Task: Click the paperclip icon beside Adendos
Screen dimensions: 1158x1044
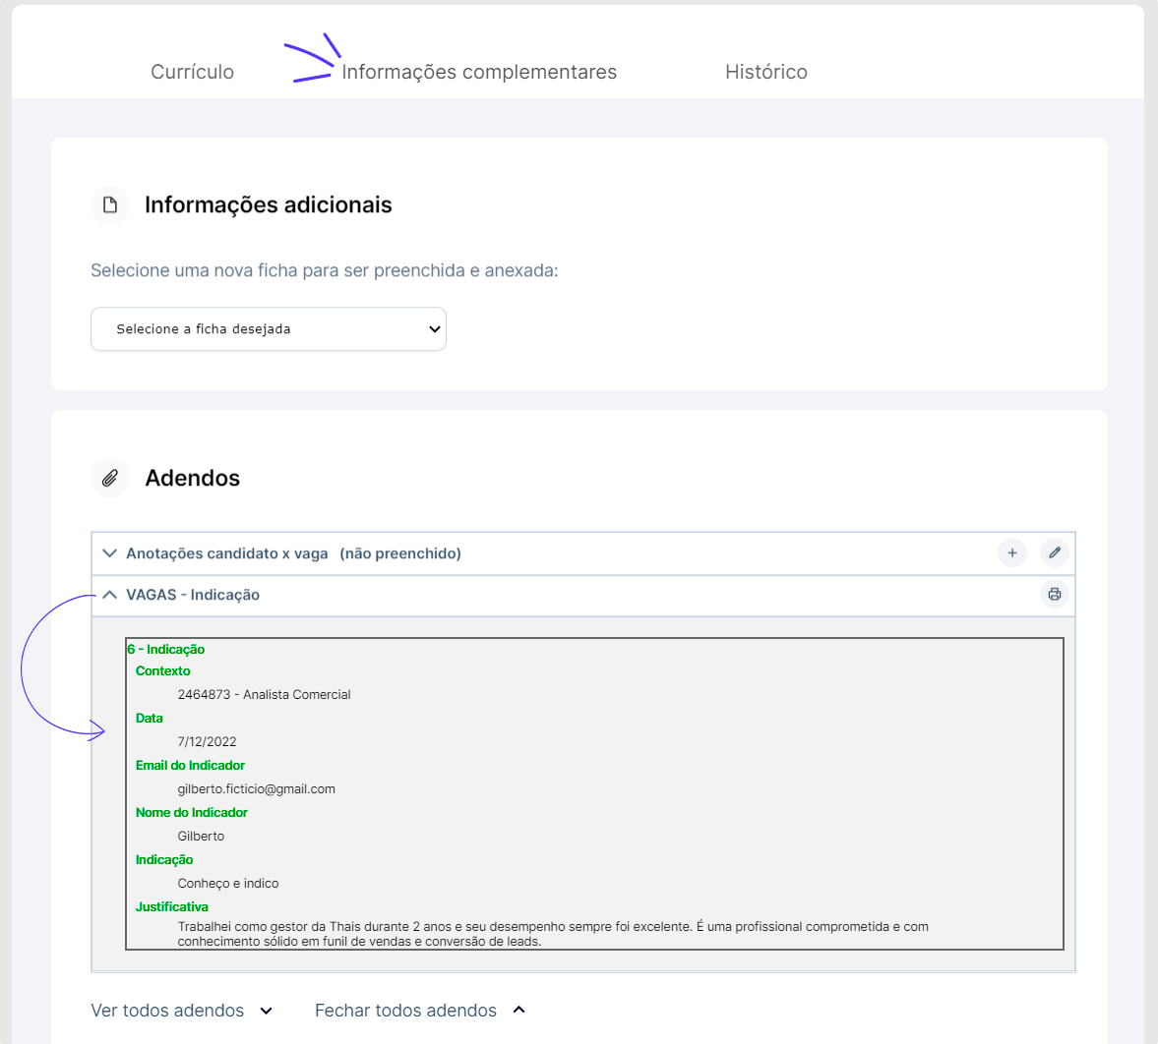Action: (x=110, y=478)
